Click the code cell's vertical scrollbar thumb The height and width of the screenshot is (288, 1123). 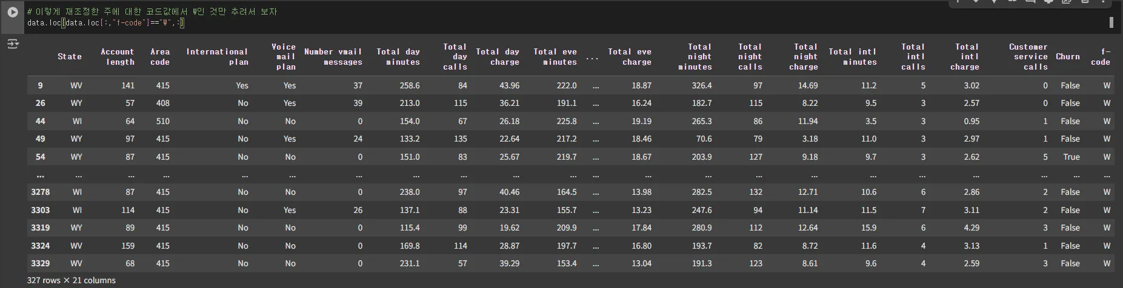tap(1111, 22)
